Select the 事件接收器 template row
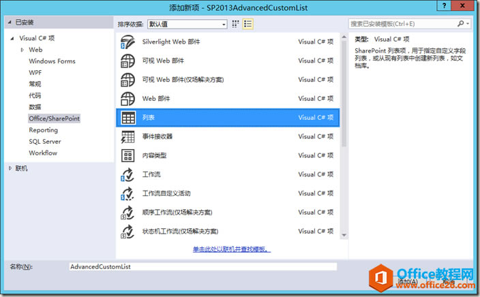The image size is (480, 297). [x=228, y=137]
